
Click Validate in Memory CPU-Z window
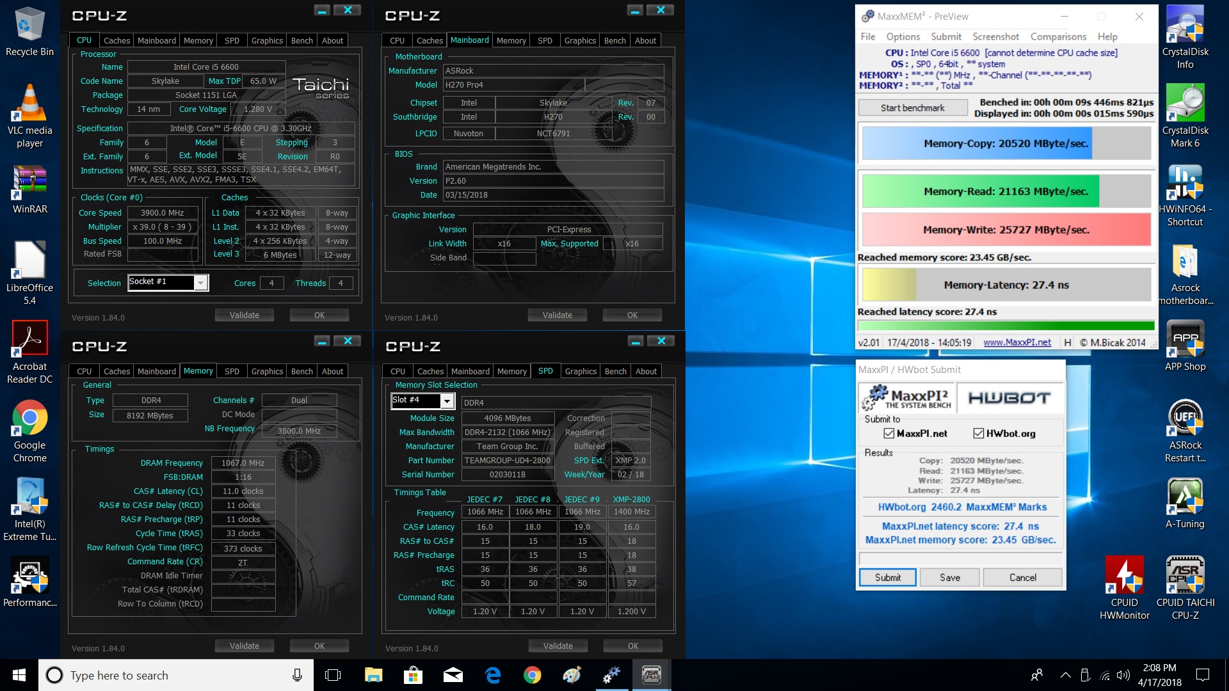244,646
